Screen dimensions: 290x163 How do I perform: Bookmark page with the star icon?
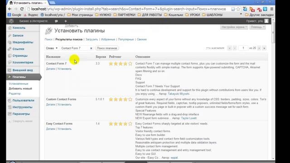click(238, 9)
